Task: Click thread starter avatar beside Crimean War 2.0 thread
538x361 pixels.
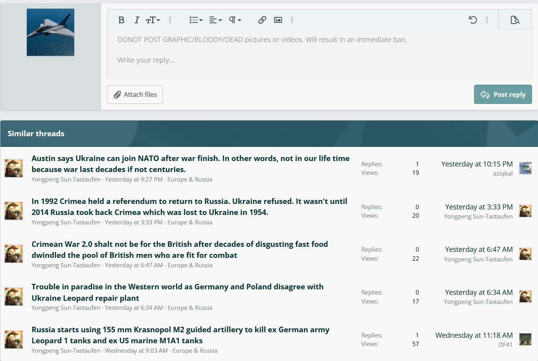Action: click(14, 254)
